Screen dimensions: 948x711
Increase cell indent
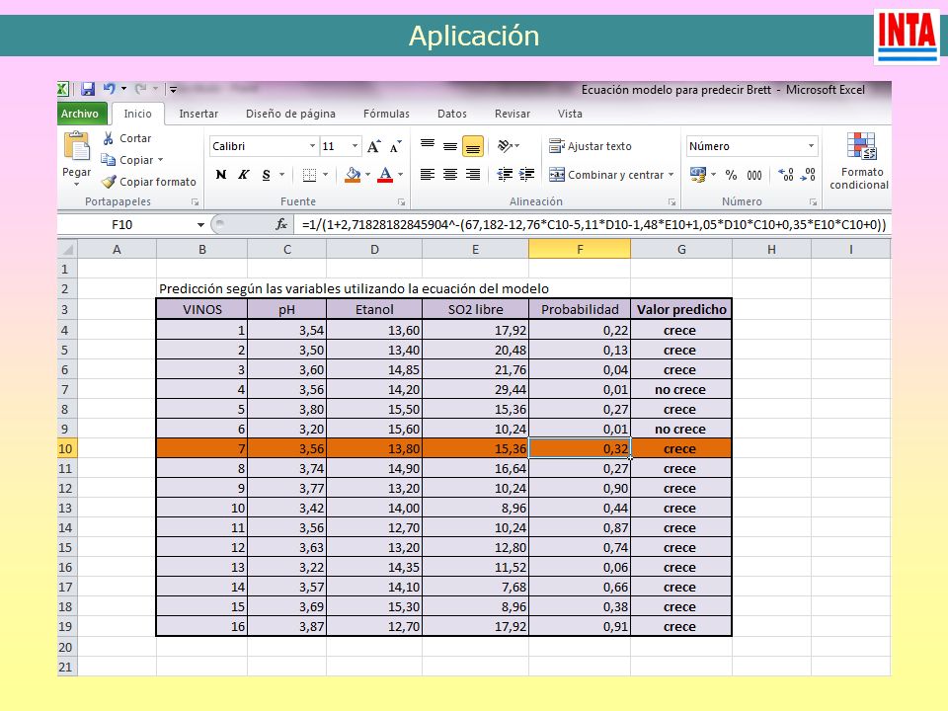point(527,175)
